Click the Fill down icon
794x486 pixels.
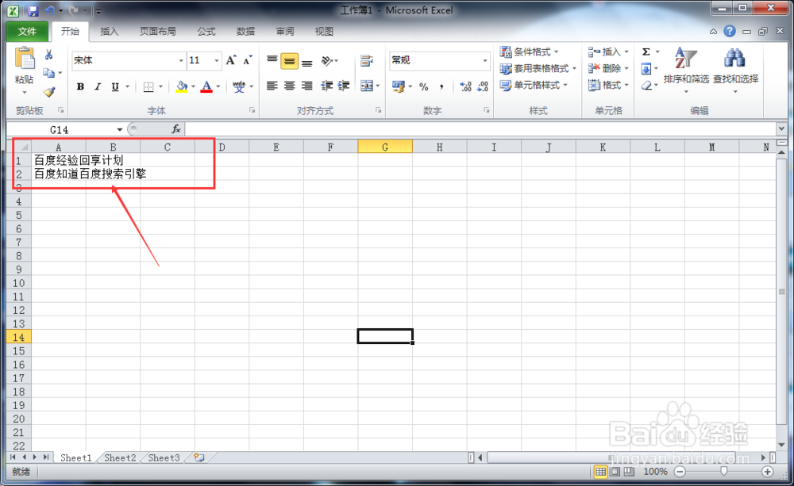(646, 68)
